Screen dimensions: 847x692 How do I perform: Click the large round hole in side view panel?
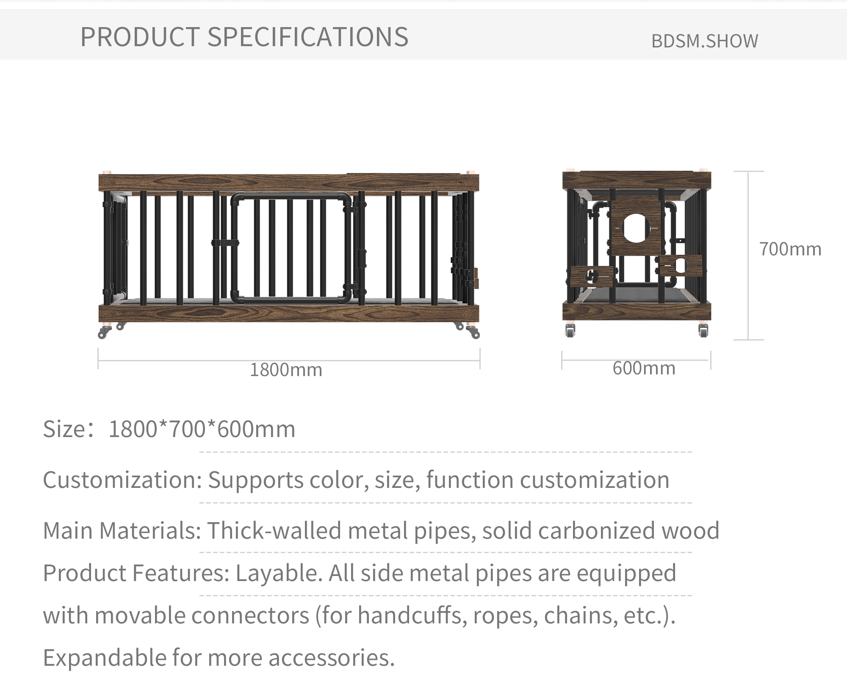(x=636, y=228)
